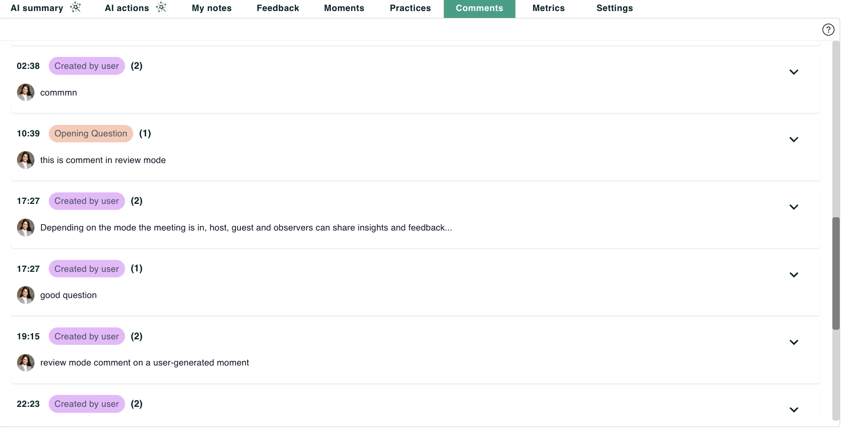
Task: Collapse the good question comment chevron
Action: 794,275
